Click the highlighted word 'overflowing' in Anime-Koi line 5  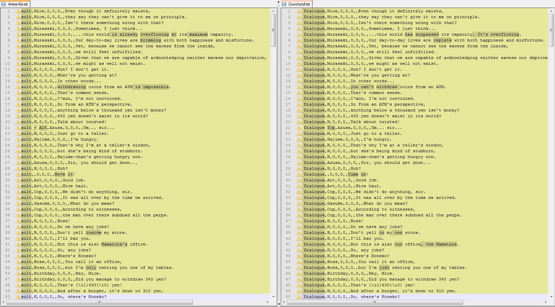(x=155, y=34)
